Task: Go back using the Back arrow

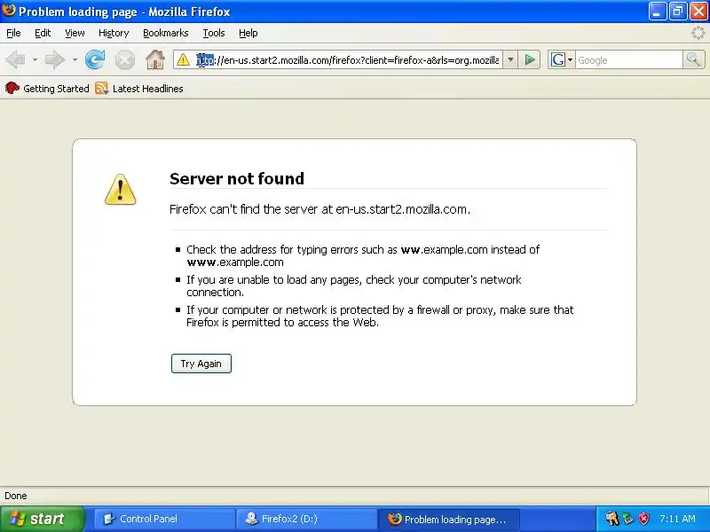Action: (16, 59)
